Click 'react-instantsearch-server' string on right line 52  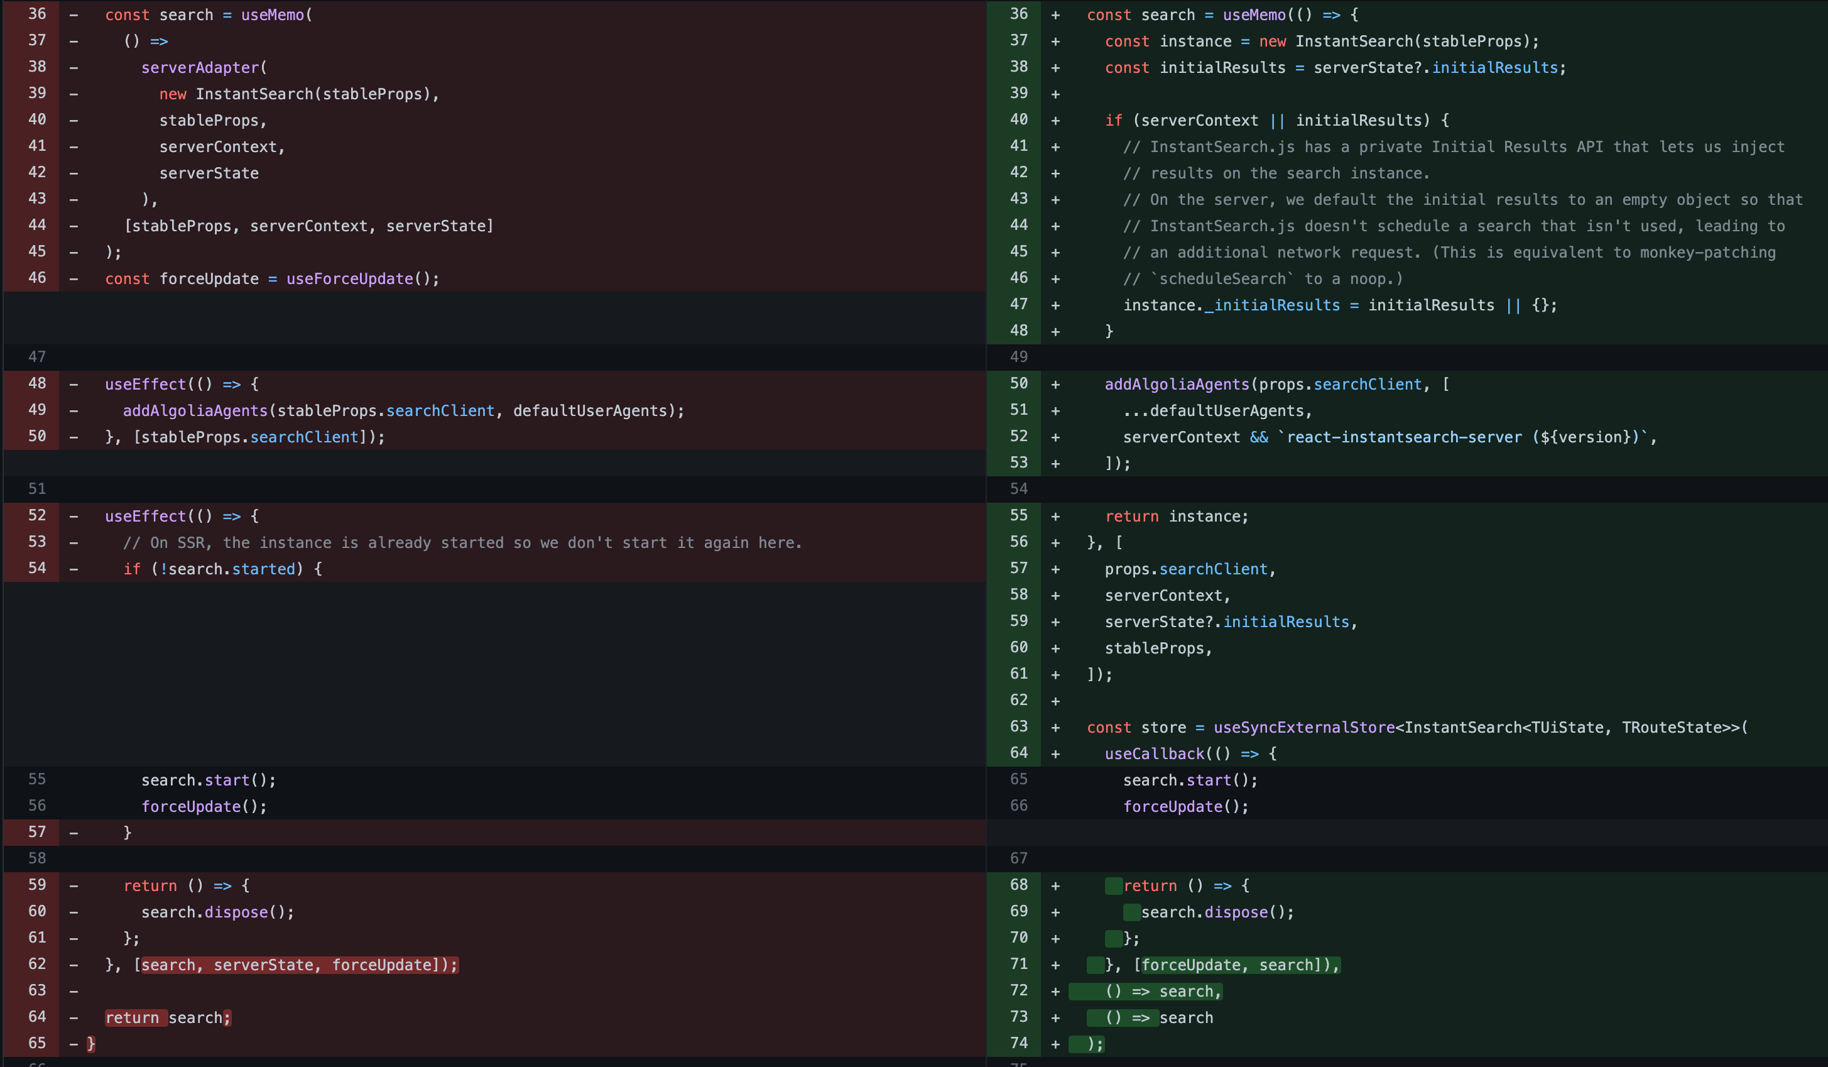1462,437
